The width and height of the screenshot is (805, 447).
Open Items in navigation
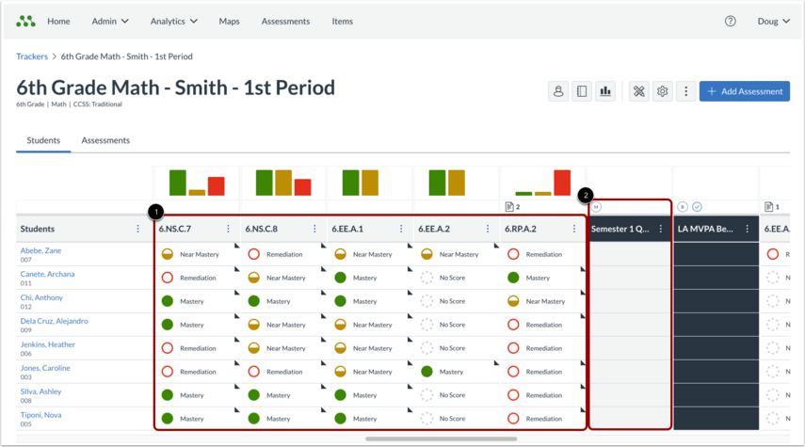tap(342, 21)
